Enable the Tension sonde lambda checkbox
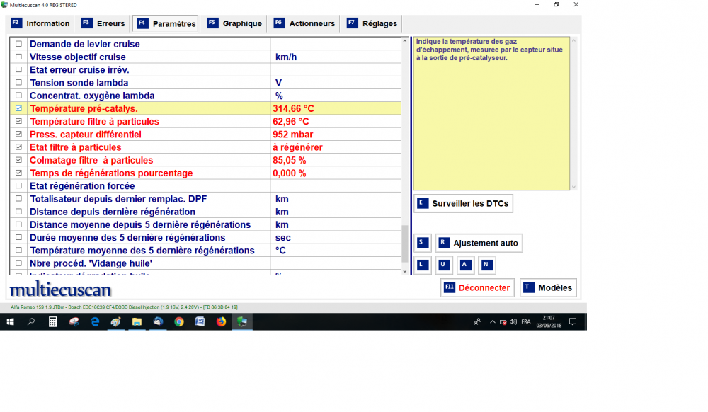 pyautogui.click(x=18, y=83)
